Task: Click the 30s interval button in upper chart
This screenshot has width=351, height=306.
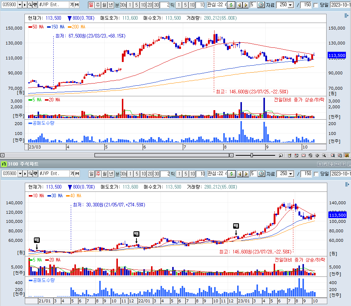Action: click(123, 5)
